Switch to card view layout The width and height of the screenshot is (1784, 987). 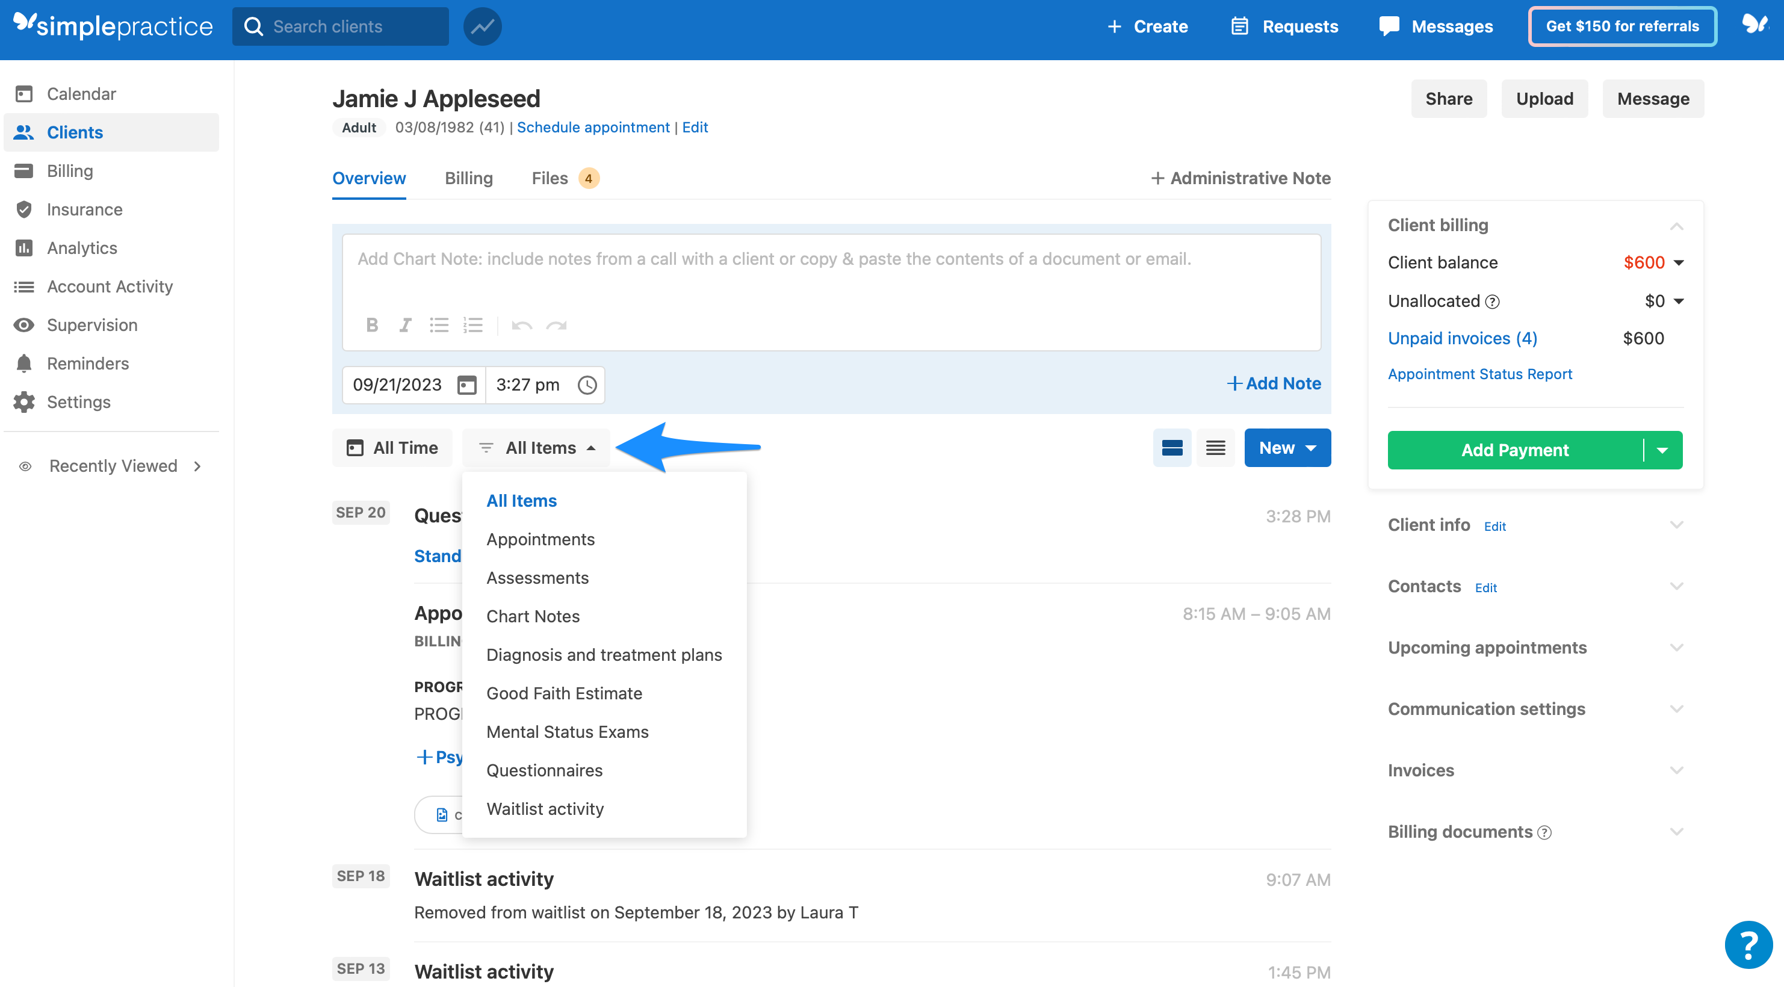click(1172, 447)
